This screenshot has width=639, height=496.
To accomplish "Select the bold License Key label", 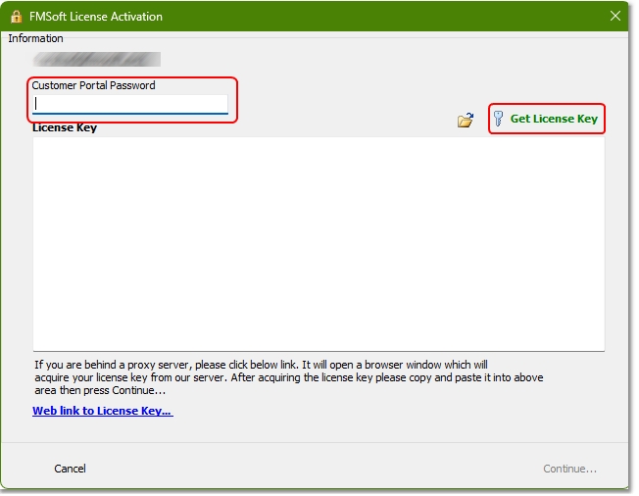I will pyautogui.click(x=65, y=128).
